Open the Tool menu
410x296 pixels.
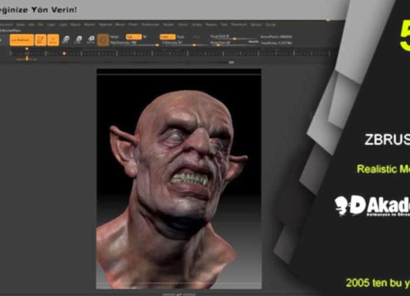224,25
